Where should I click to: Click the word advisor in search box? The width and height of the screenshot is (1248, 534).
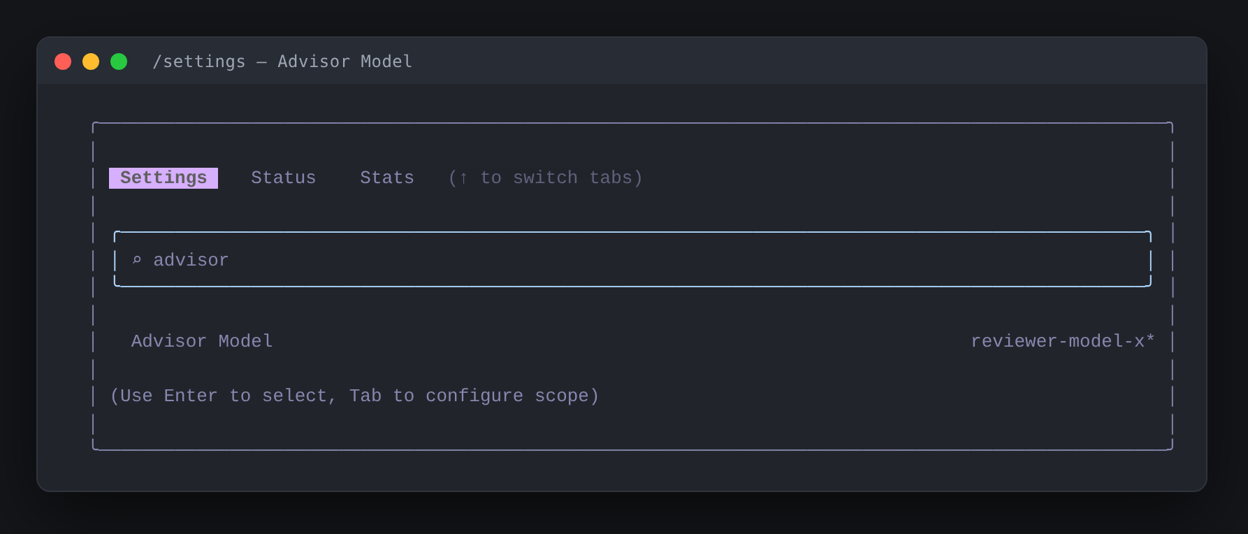click(191, 260)
